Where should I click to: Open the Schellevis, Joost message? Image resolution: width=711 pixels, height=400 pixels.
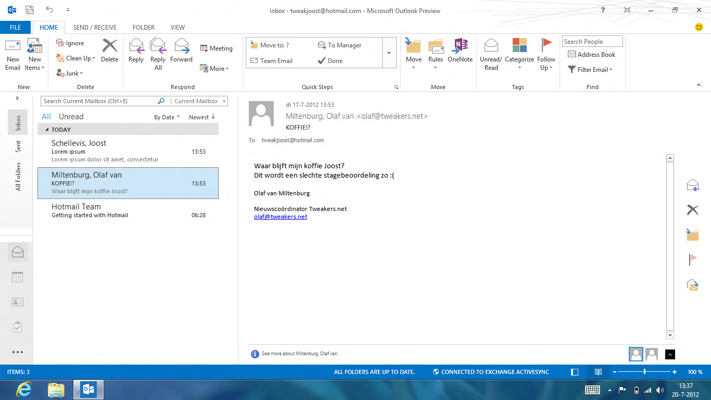[x=128, y=151]
